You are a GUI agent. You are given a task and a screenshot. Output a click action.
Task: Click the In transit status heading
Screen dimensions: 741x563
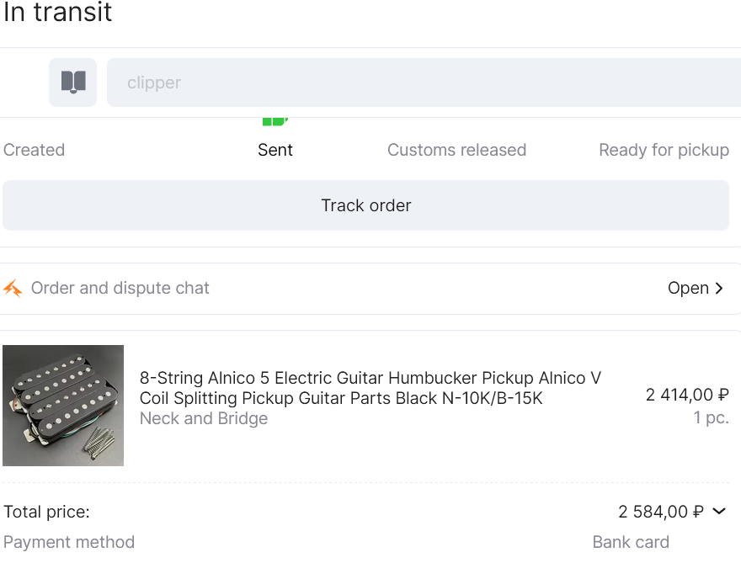tap(57, 11)
